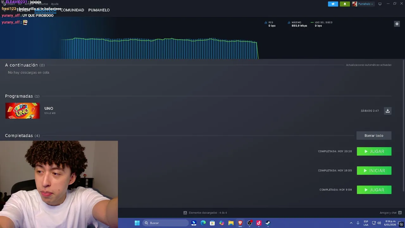Click the downloaded items status icon
The height and width of the screenshot is (228, 405).
tap(185, 213)
